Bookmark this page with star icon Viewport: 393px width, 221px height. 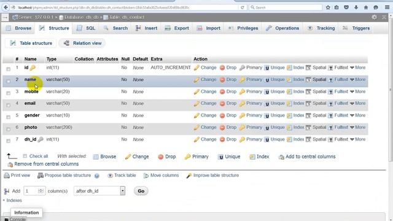pyautogui.click(x=328, y=7)
